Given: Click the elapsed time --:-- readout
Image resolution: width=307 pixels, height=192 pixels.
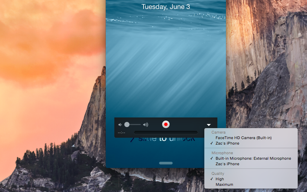Looking at the screenshot, I should point(122,133).
